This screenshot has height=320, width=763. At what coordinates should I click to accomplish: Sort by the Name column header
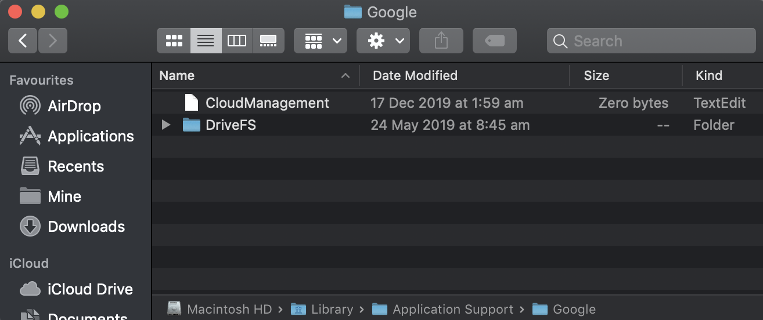point(255,75)
